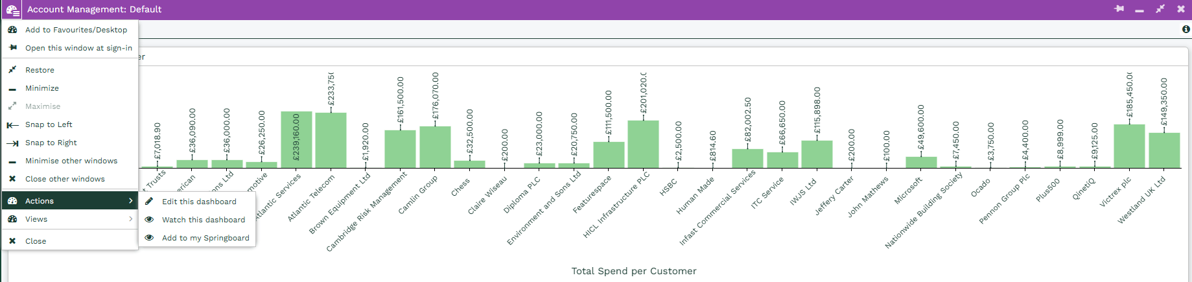Image resolution: width=1192 pixels, height=282 pixels.
Task: Click the Total Spend per Customer title
Action: [x=633, y=271]
